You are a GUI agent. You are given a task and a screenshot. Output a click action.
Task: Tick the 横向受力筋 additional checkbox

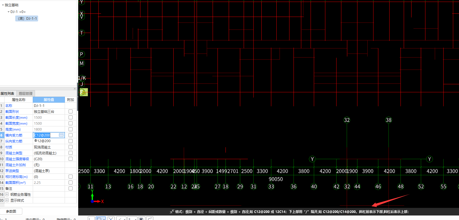coord(71,135)
